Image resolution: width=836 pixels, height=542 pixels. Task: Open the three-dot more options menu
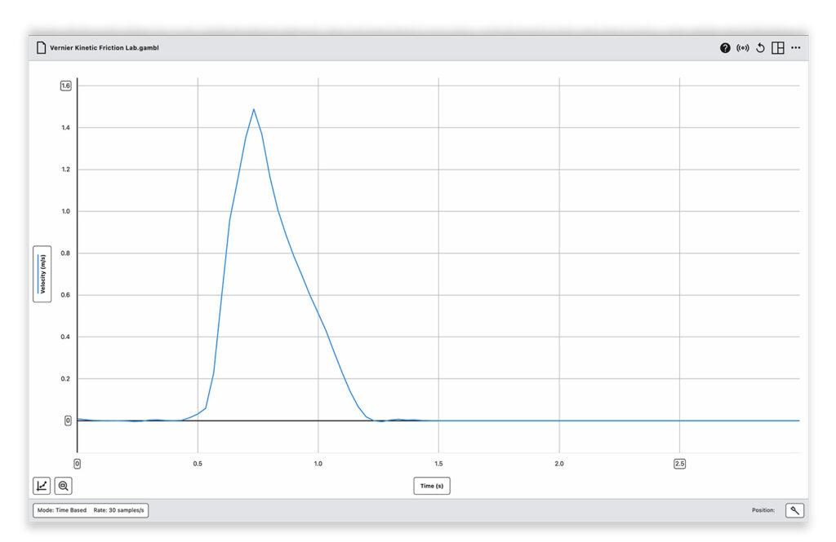(796, 48)
